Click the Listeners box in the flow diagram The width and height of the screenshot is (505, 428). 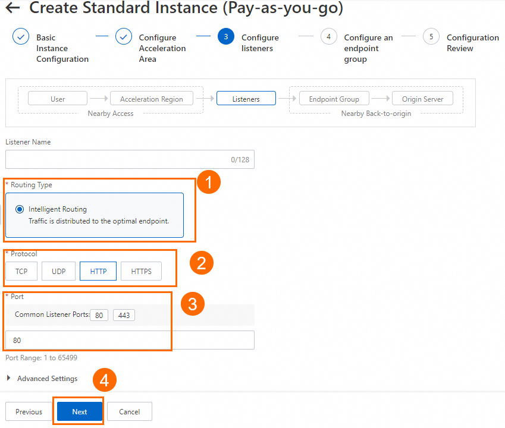[246, 99]
